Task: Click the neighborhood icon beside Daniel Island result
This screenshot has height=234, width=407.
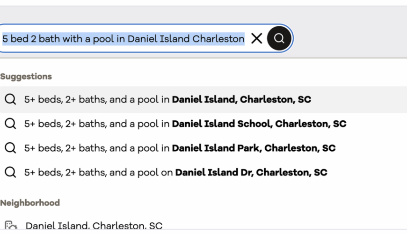Action: [x=11, y=226]
